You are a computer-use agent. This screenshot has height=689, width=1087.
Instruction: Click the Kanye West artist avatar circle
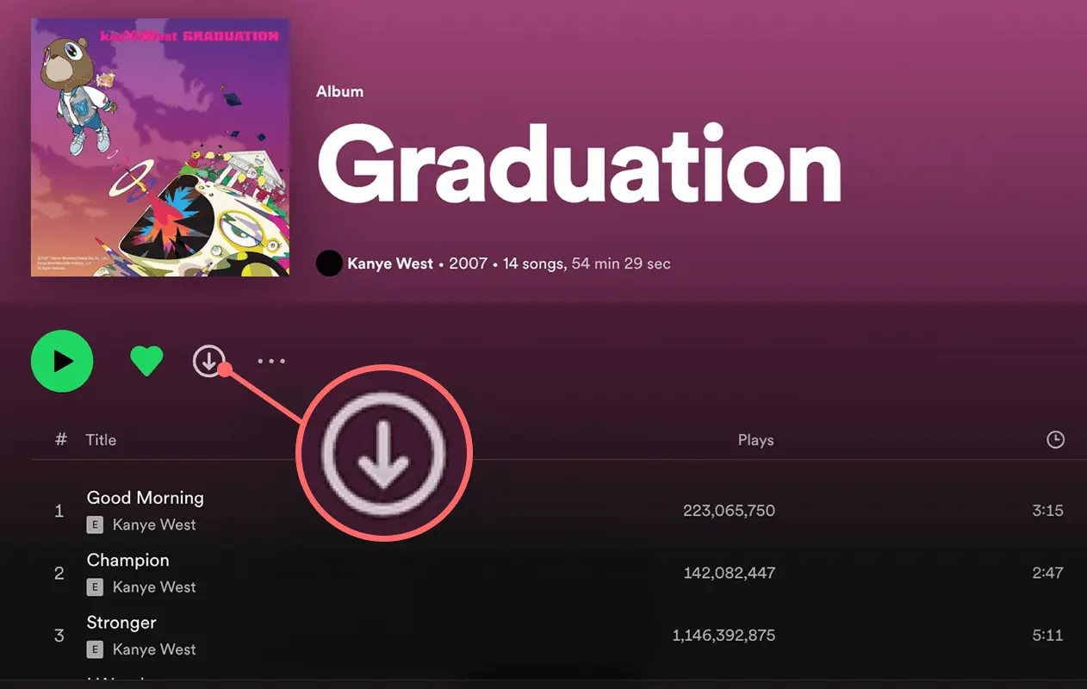tap(329, 264)
